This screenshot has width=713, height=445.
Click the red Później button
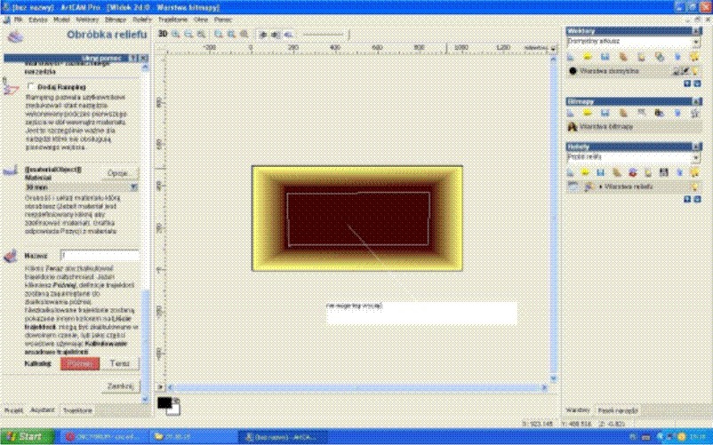coord(80,363)
